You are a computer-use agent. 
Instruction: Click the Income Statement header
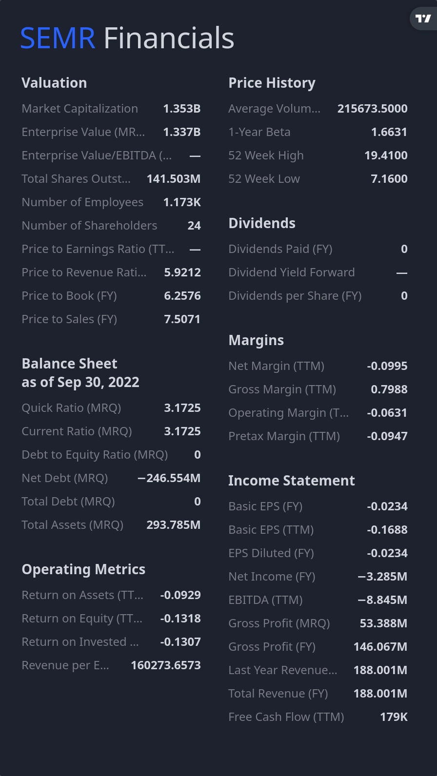291,481
